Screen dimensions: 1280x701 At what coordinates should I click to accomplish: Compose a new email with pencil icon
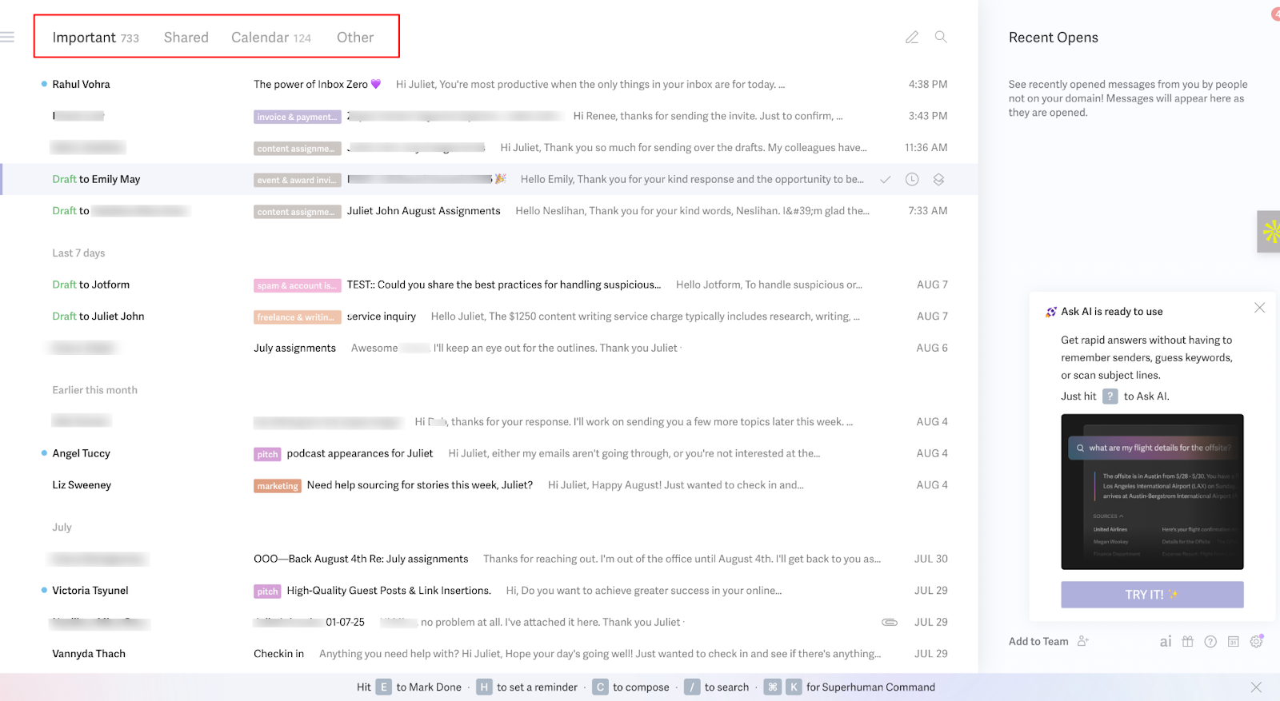point(912,37)
